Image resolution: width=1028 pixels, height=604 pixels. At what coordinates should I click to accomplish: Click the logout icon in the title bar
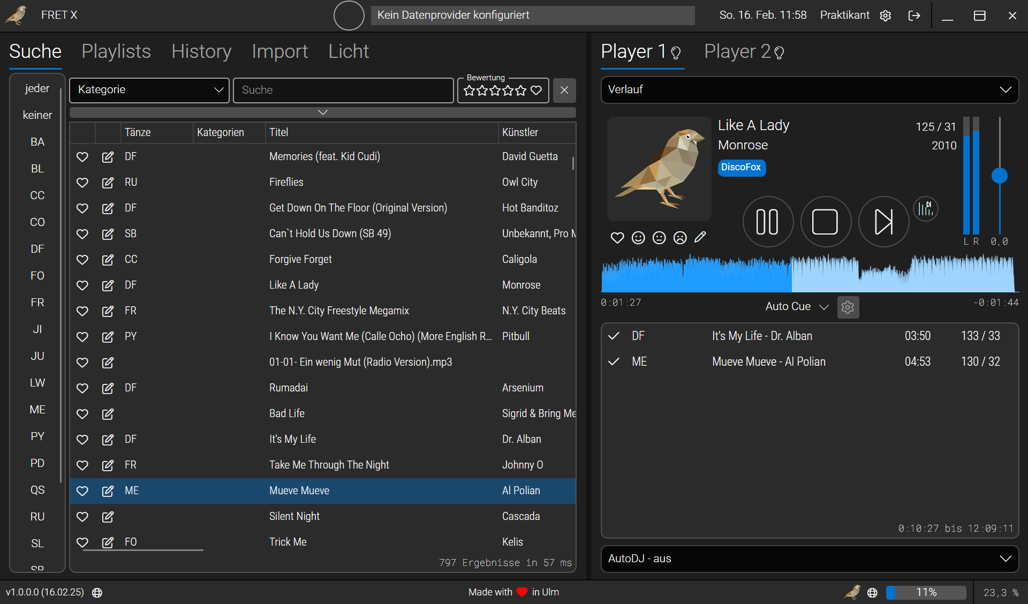914,16
